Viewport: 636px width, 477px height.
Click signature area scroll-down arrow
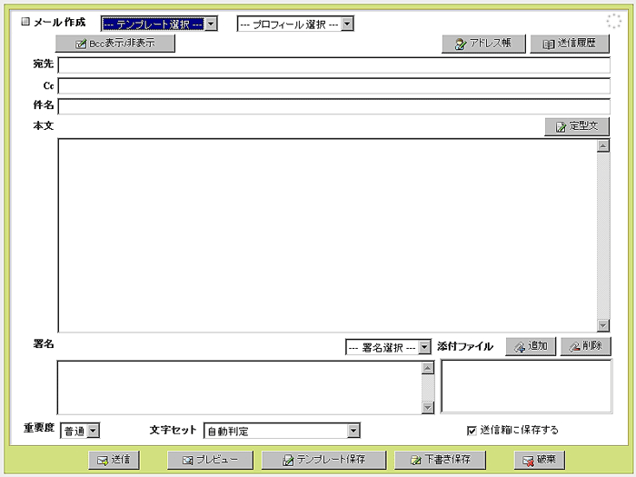click(428, 407)
